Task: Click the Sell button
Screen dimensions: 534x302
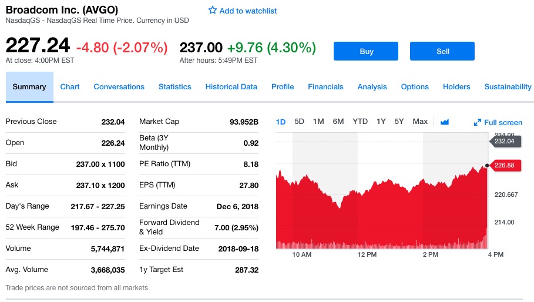Action: point(442,51)
